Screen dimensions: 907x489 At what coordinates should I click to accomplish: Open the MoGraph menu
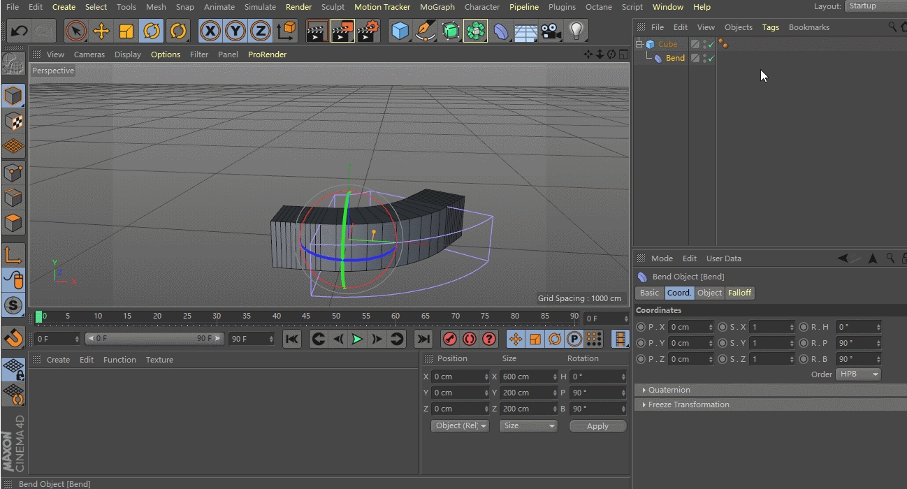click(x=437, y=7)
